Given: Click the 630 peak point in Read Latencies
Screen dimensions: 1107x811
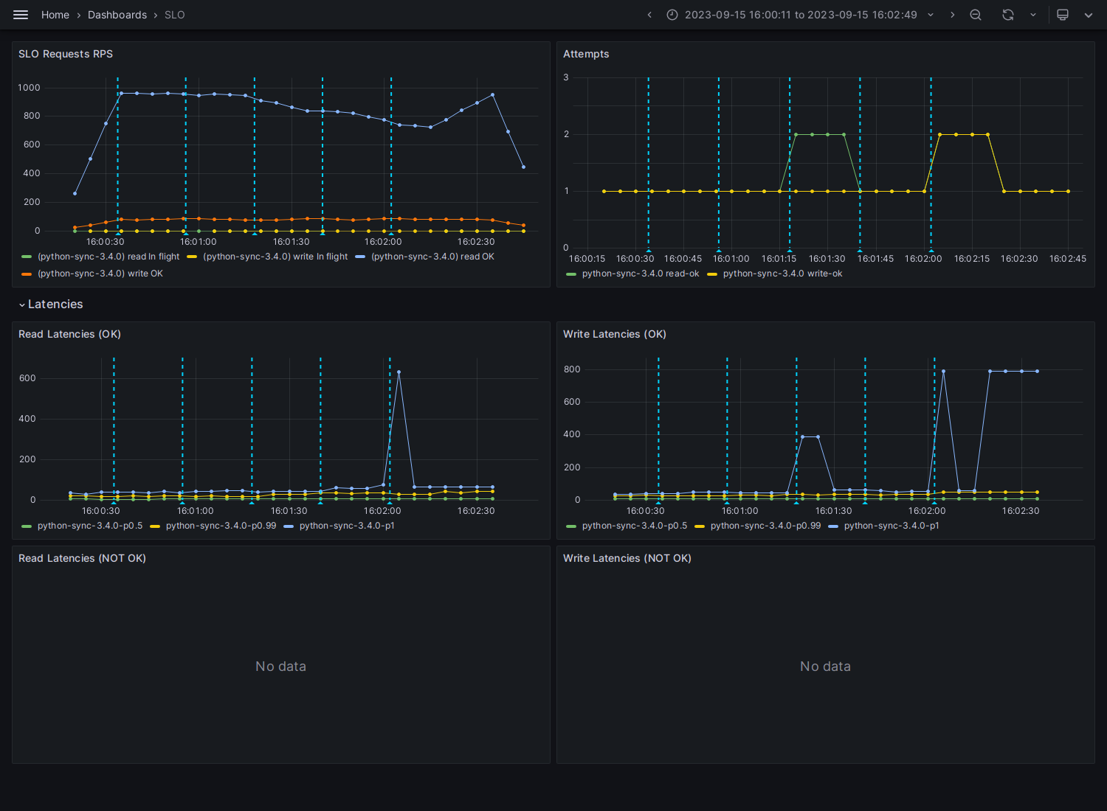Looking at the screenshot, I should click(x=399, y=372).
